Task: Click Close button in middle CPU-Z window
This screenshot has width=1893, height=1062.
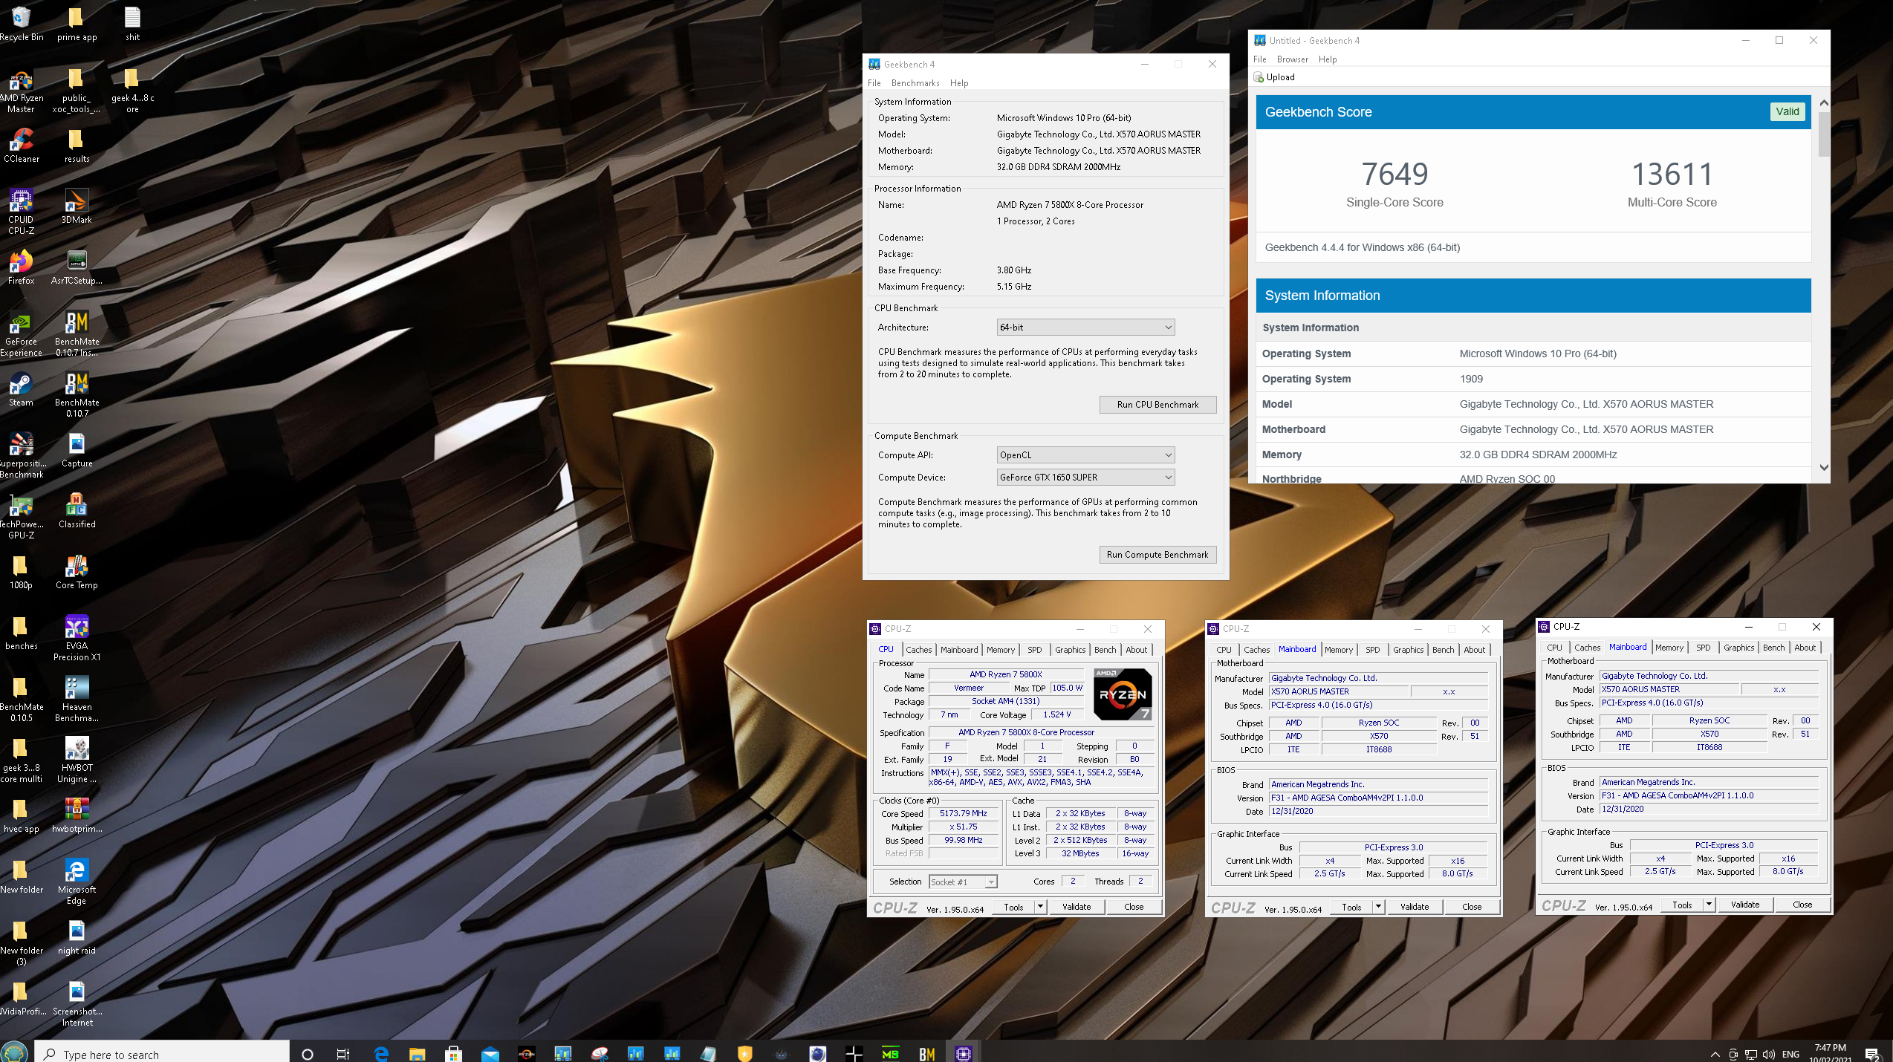Action: pos(1472,907)
